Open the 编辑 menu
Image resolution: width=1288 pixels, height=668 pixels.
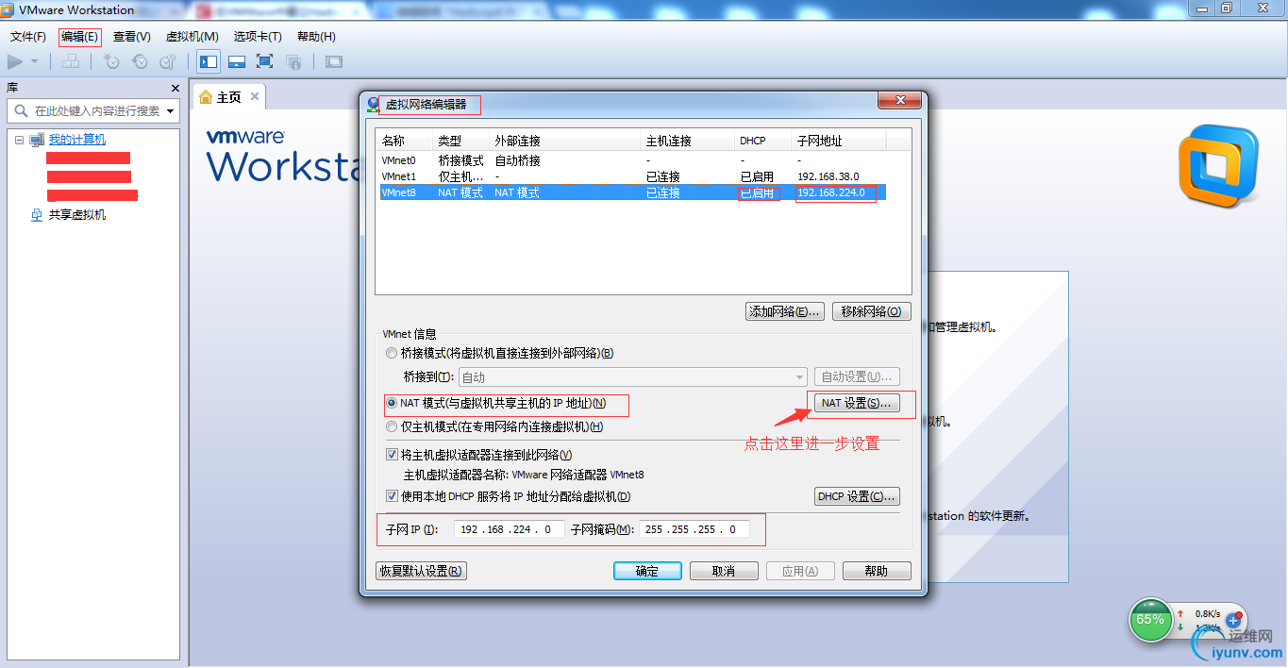[79, 37]
